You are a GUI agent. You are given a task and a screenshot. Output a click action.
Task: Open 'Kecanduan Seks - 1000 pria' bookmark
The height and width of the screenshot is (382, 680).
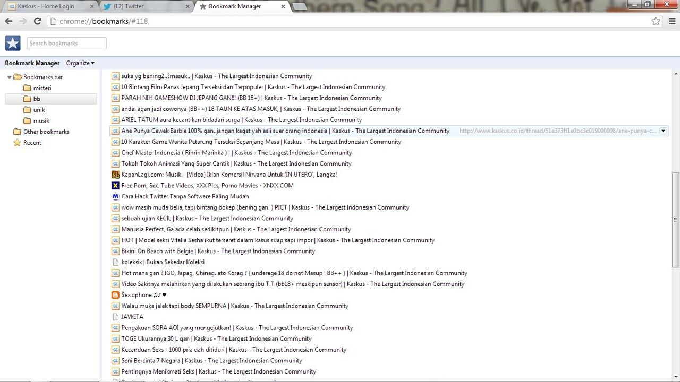click(234, 350)
